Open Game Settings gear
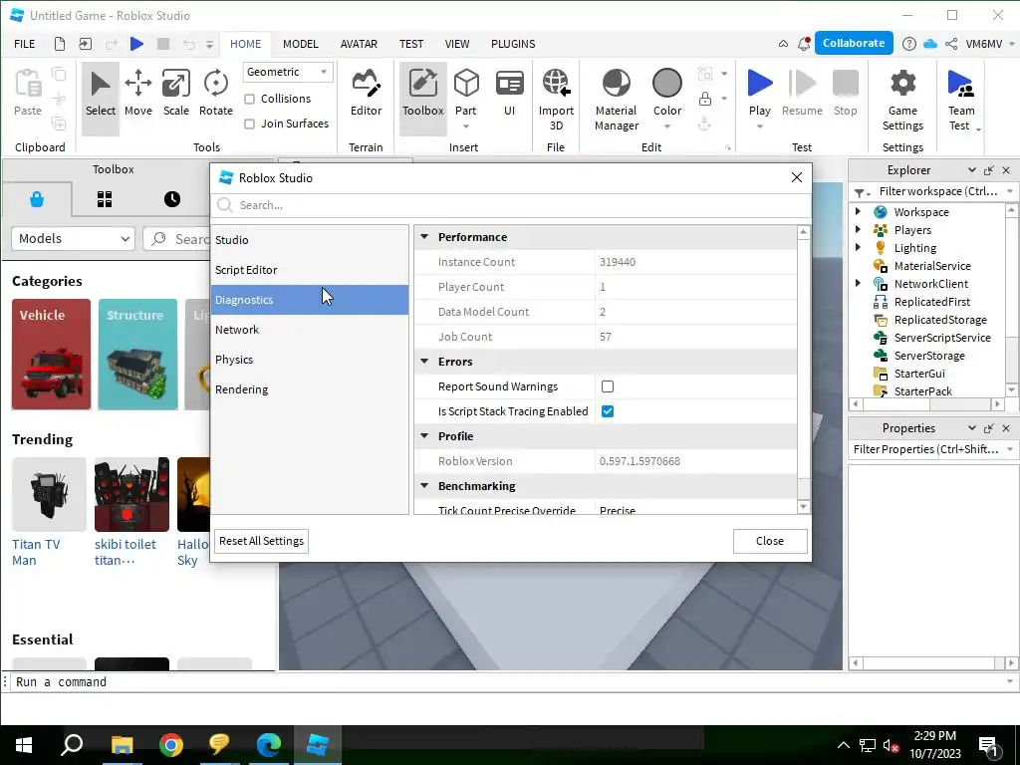Viewport: 1020px width, 765px height. pos(902,100)
